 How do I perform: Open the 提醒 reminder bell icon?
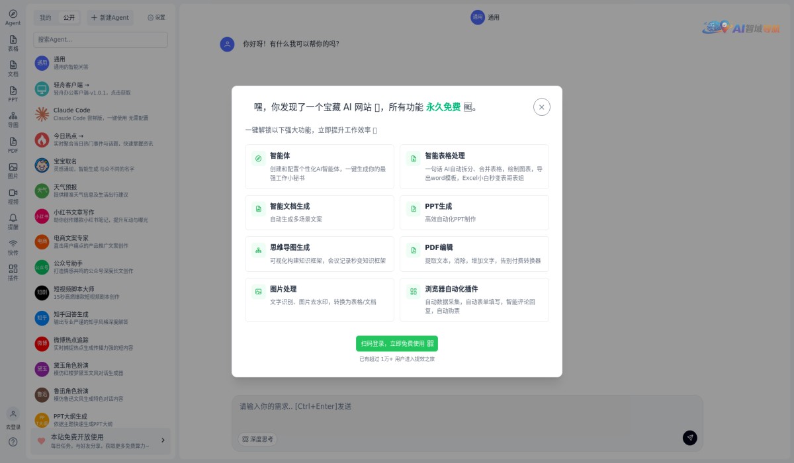[x=13, y=222]
